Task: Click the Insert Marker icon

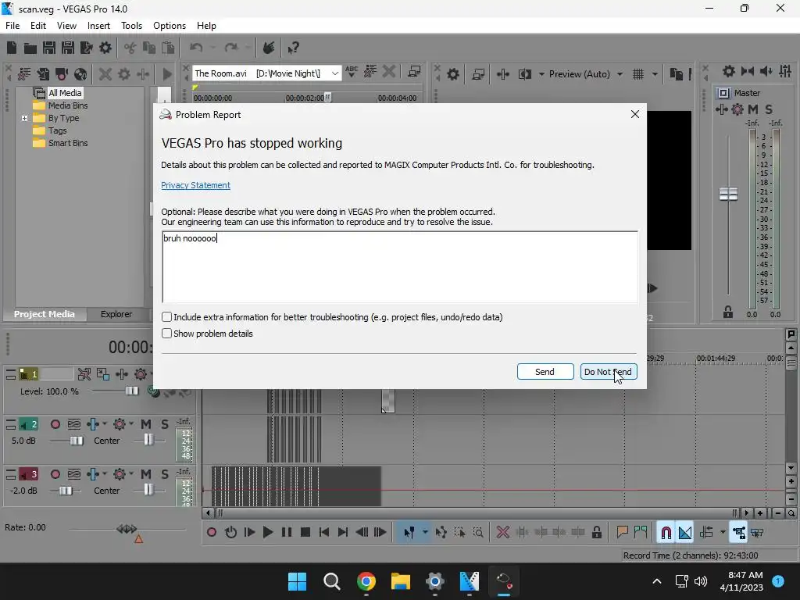Action: tap(622, 533)
